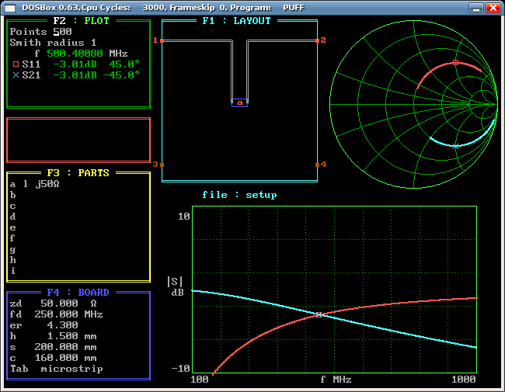
Task: Click the c 160.000 mm board value
Action: click(65, 358)
